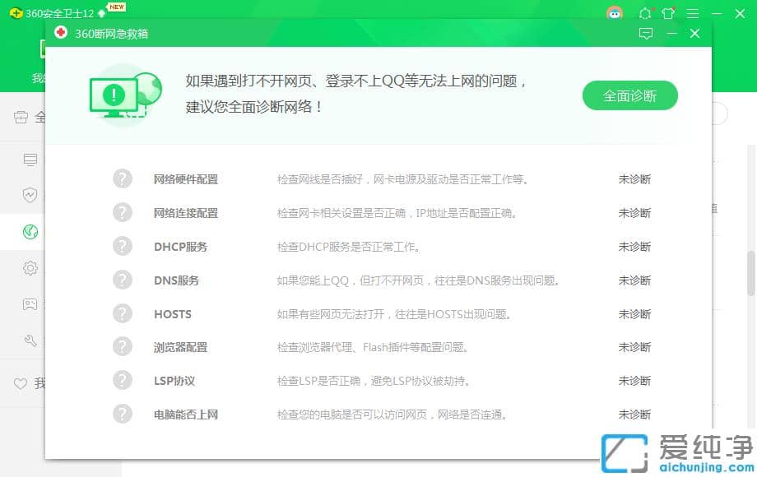Select the globe network repair icon in sidebar

pos(30,231)
